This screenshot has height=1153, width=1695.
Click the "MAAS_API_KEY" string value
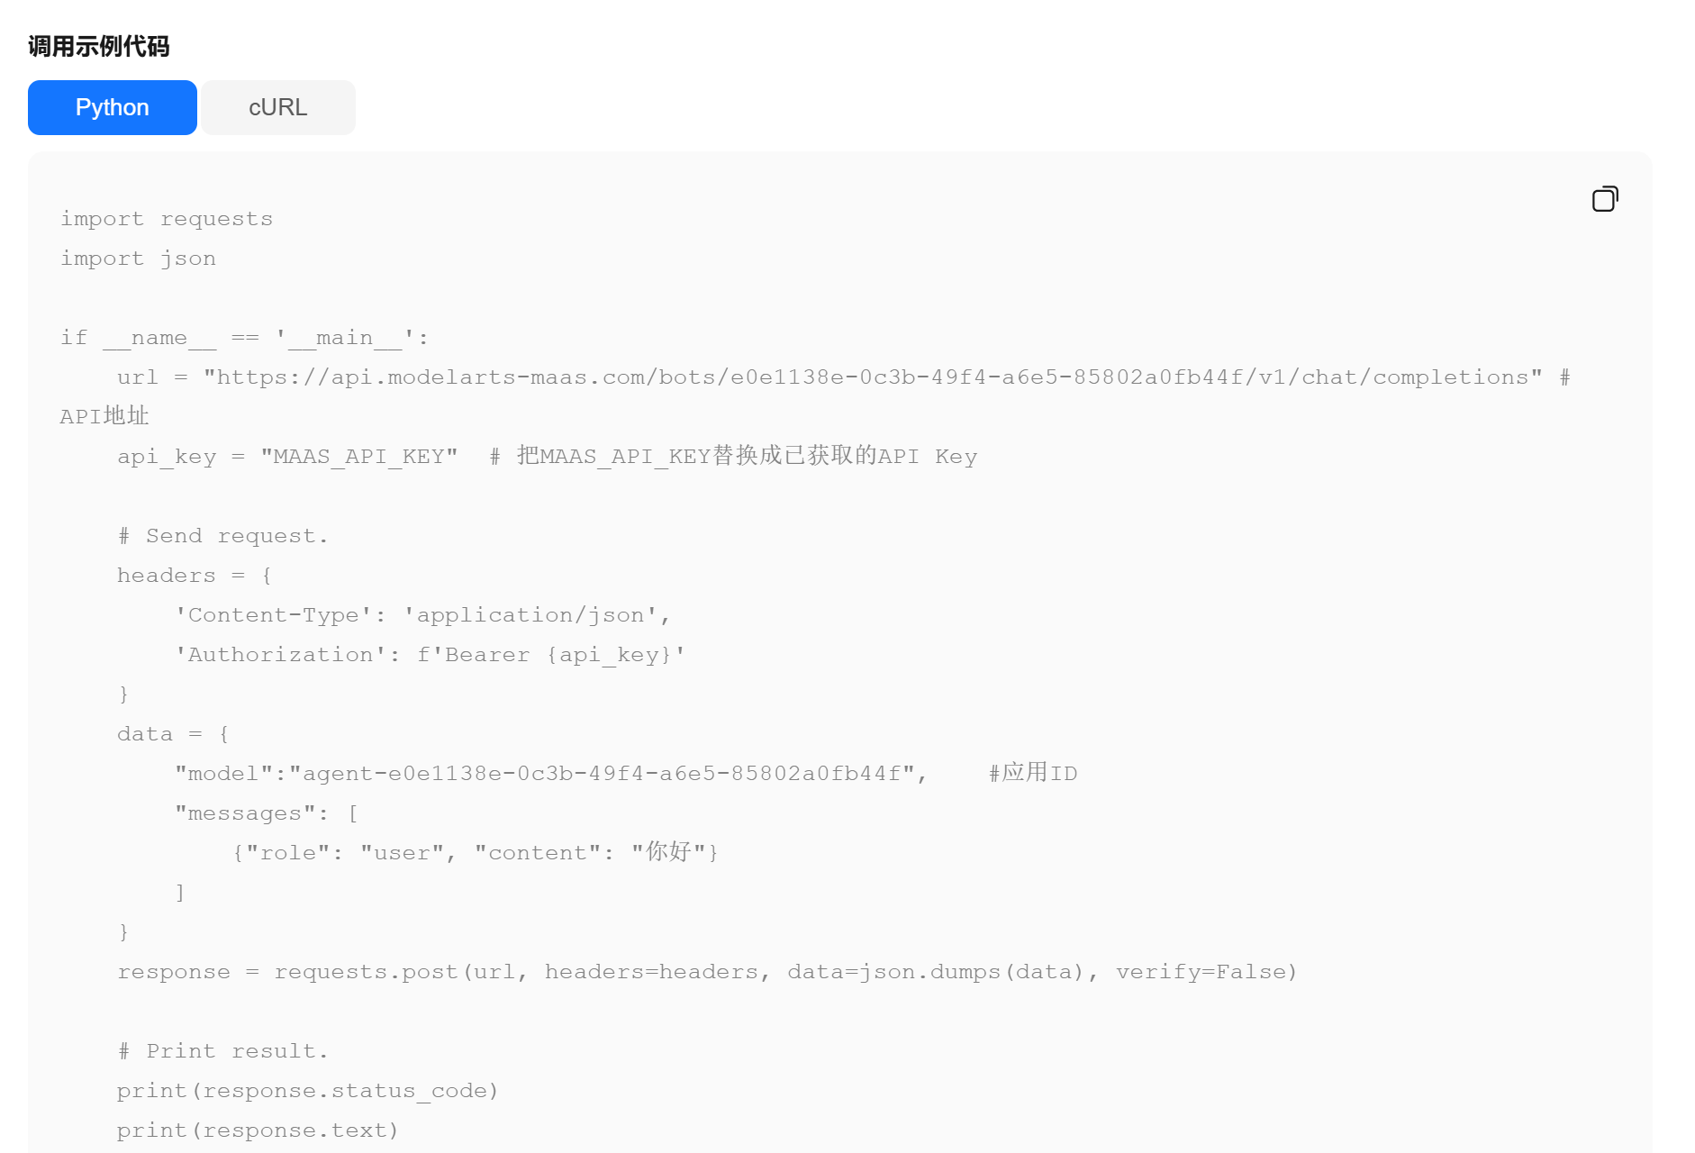point(359,457)
